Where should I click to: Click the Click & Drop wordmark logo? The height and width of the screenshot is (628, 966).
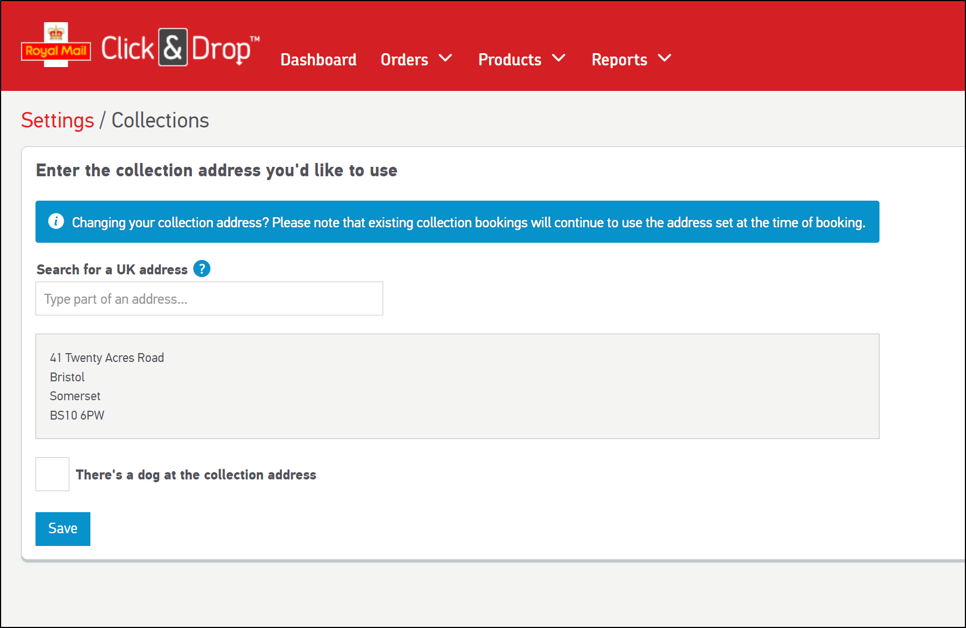coord(180,48)
